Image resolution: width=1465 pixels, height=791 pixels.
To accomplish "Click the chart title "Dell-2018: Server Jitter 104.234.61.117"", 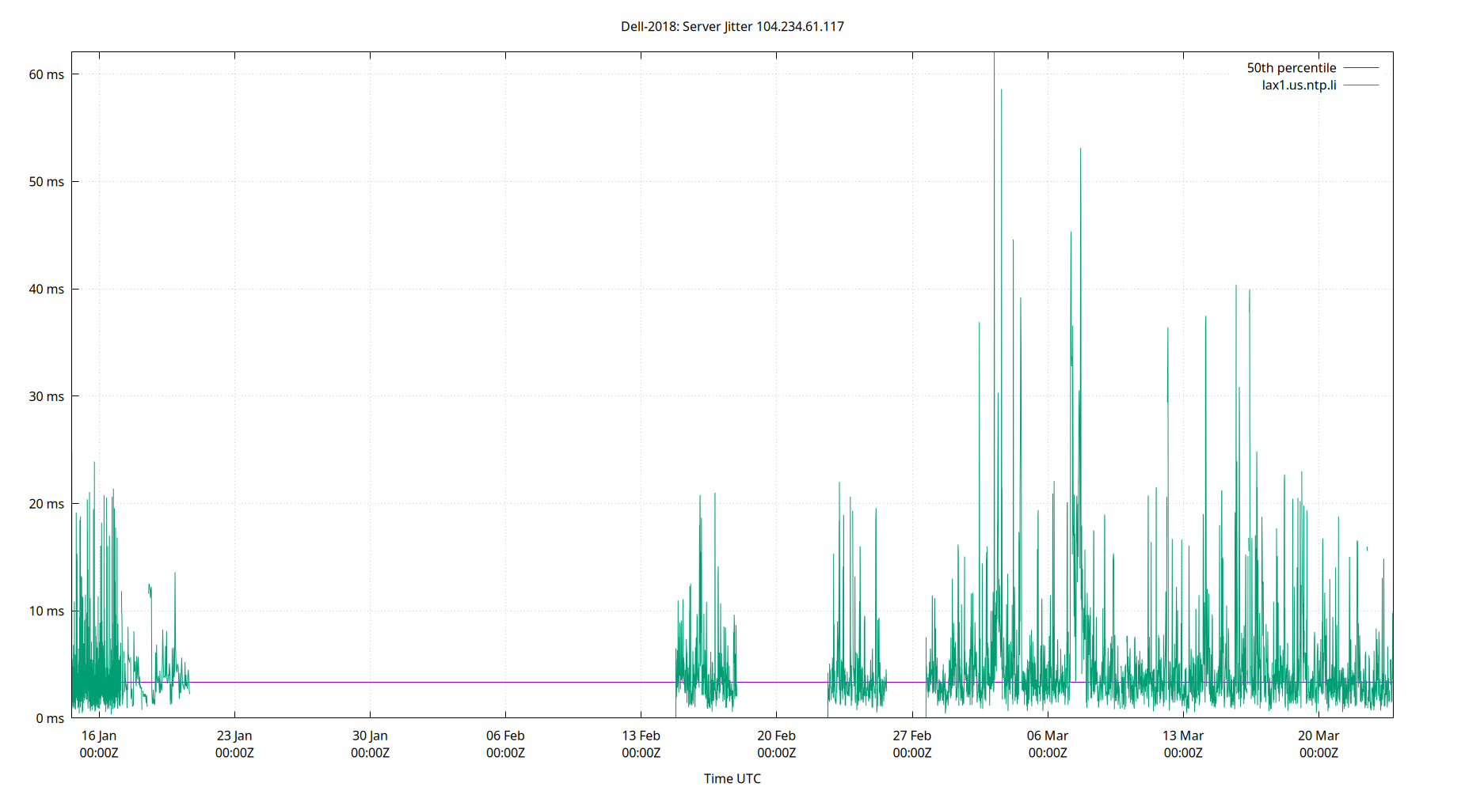I will coord(732,26).
